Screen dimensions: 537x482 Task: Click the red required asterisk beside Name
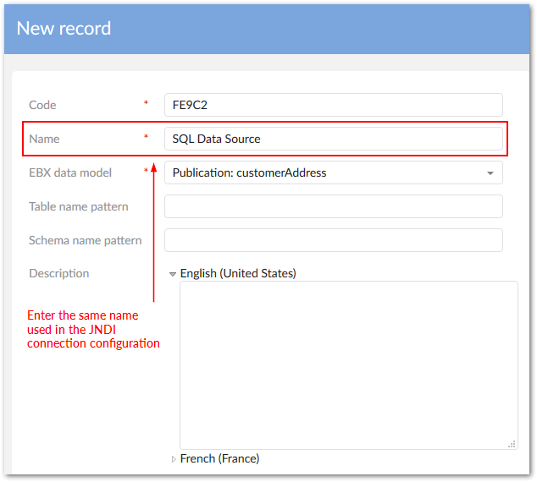click(146, 138)
